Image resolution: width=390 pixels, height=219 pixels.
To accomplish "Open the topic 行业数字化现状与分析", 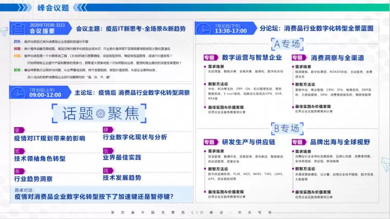I will (135, 137).
